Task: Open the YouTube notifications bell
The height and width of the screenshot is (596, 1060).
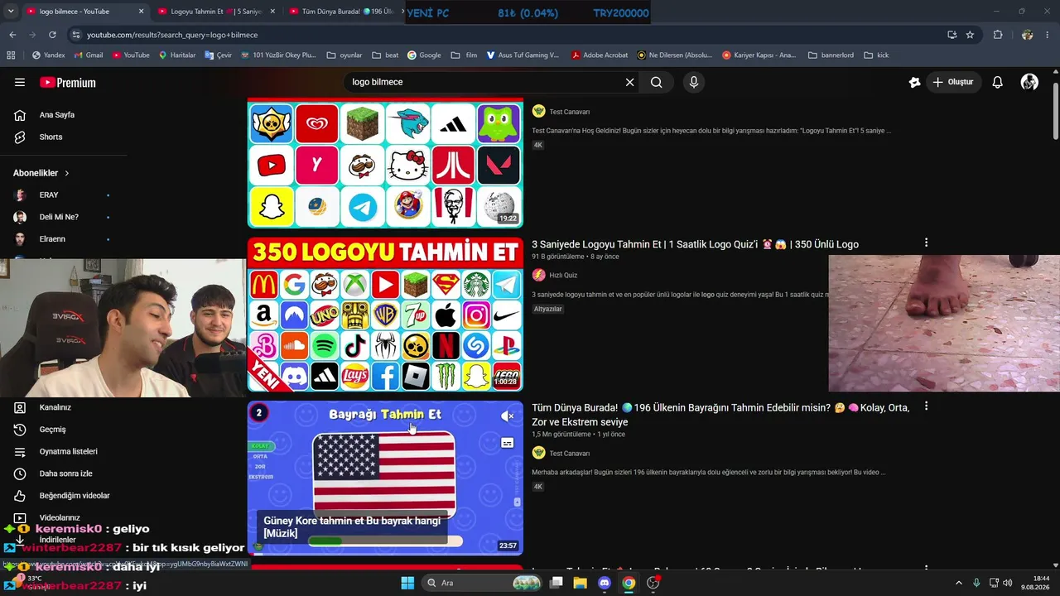Action: point(998,82)
